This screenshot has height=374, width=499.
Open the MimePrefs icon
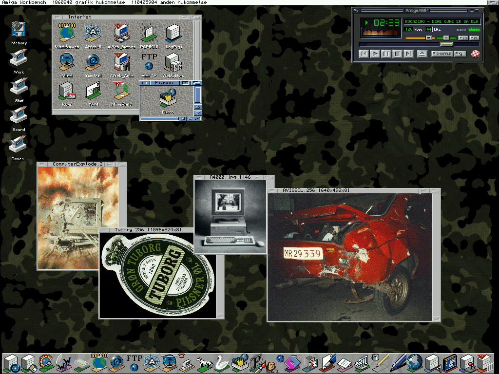tap(121, 91)
